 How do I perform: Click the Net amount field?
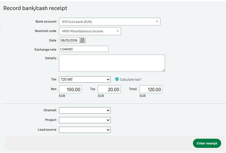tap(70, 89)
